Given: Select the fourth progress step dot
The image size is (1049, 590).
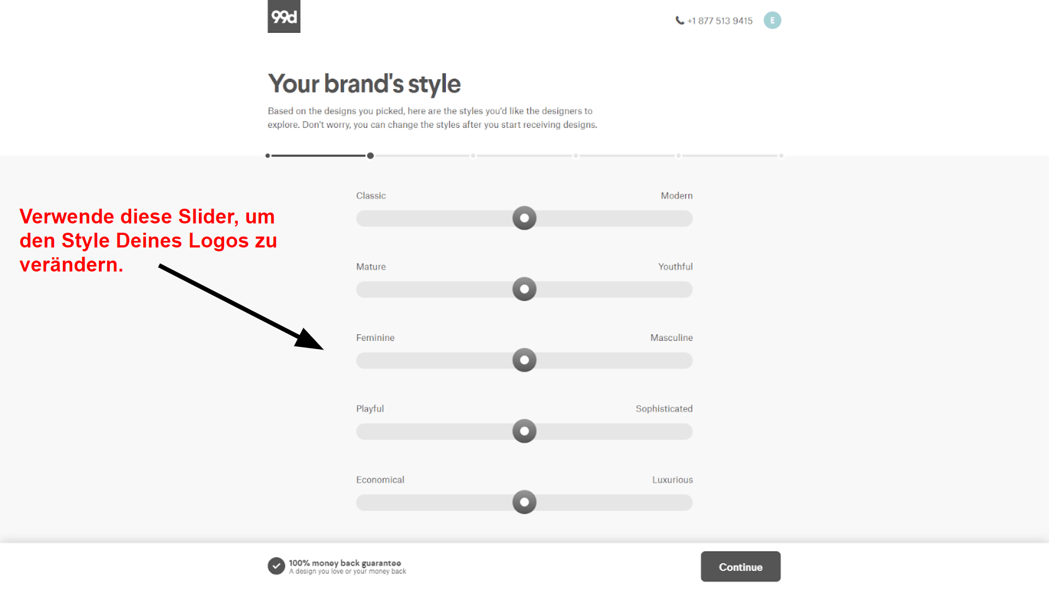Looking at the screenshot, I should (x=576, y=156).
